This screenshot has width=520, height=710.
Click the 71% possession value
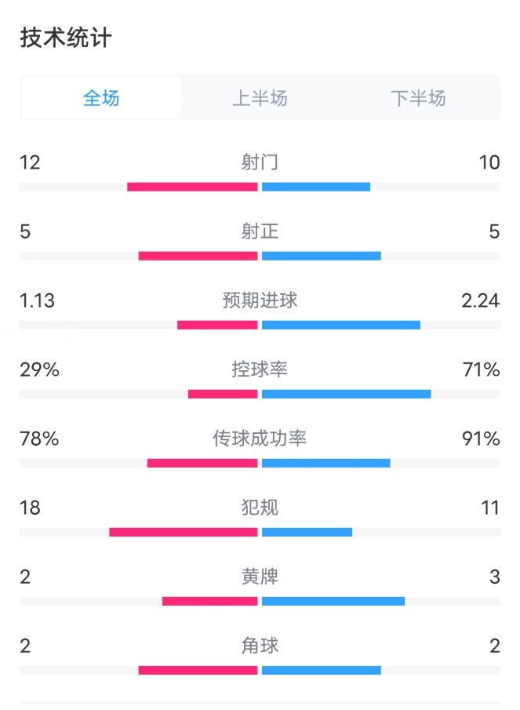tap(481, 370)
